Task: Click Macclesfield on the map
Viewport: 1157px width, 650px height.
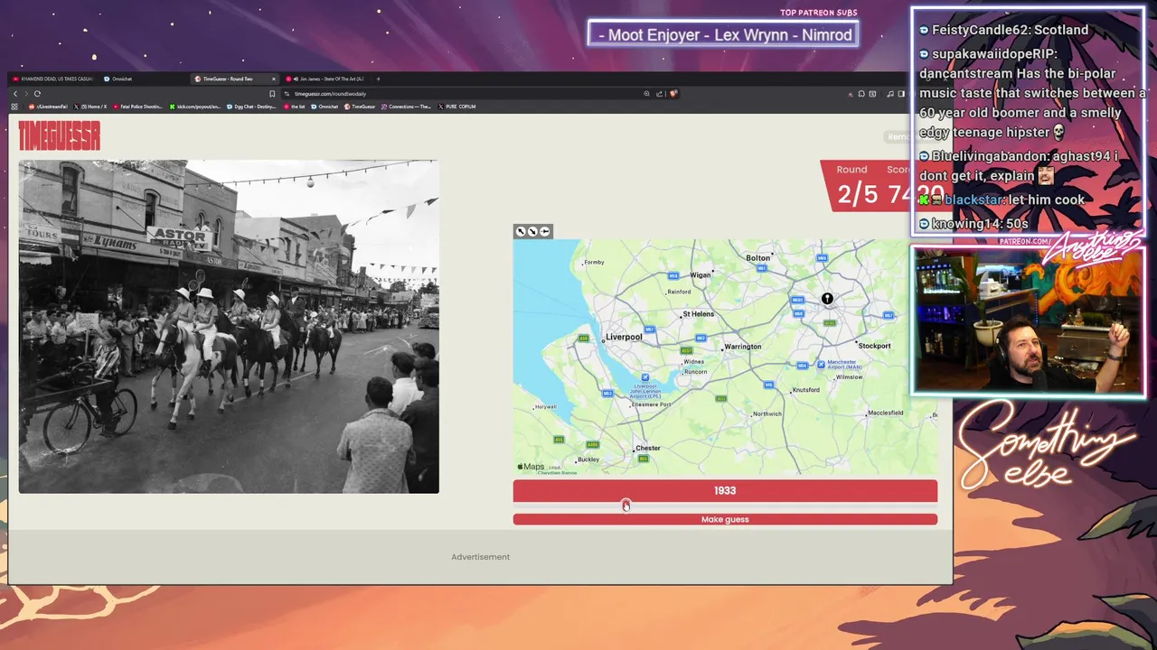Action: (885, 413)
